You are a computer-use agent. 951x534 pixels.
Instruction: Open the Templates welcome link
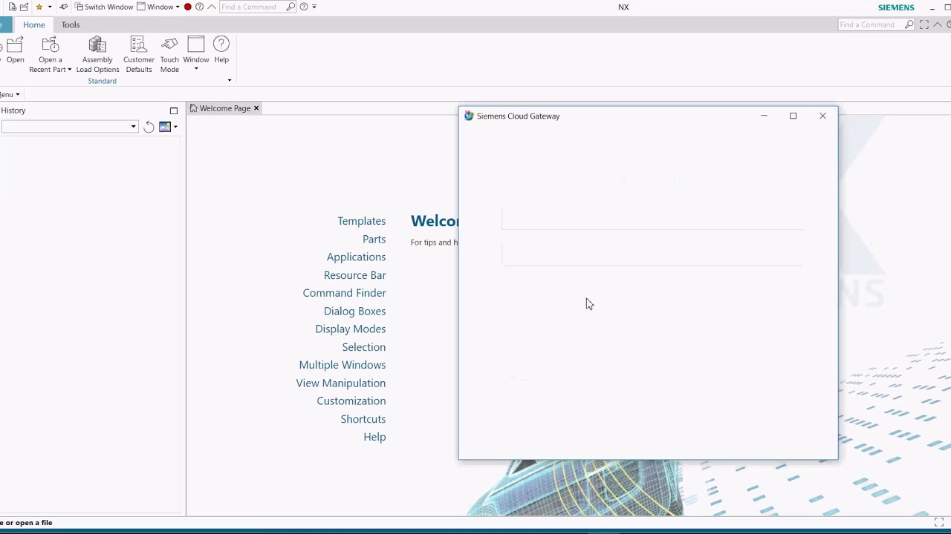pos(361,221)
